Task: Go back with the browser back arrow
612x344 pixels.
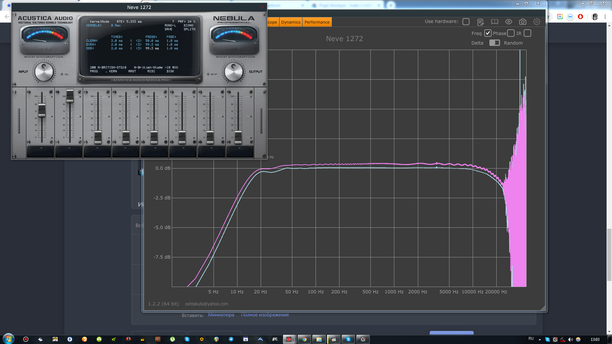Action: point(6,17)
